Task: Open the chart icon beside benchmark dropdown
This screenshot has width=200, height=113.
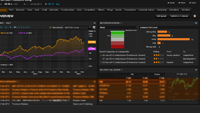Action: [94, 27]
